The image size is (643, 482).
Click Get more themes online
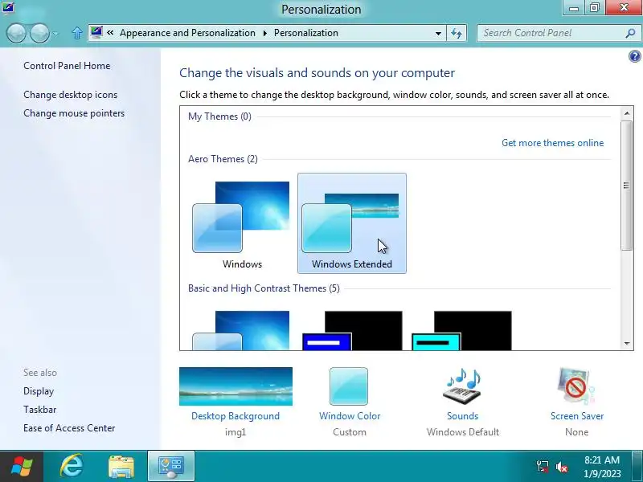coord(552,143)
